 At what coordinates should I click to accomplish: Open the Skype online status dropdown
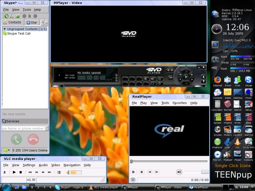[6, 150]
